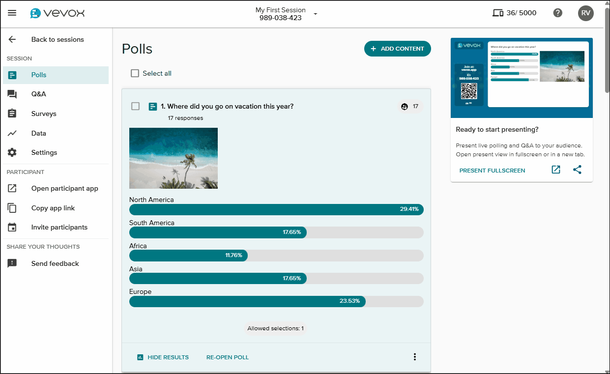
Task: Click the help question mark icon
Action: point(557,13)
